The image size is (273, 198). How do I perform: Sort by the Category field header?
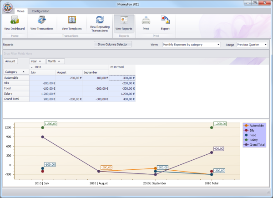[16, 72]
